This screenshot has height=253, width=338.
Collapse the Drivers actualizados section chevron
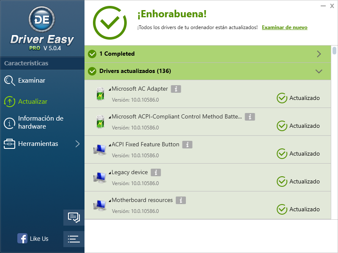click(x=319, y=71)
